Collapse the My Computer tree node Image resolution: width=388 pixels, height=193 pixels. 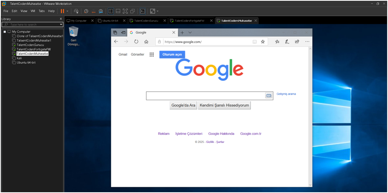pyautogui.click(x=5, y=32)
